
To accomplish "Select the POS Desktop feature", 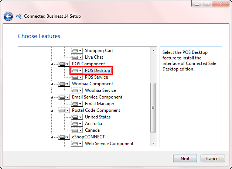I will (x=98, y=70).
